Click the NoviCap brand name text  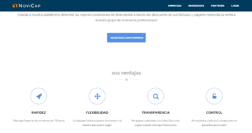30,6
